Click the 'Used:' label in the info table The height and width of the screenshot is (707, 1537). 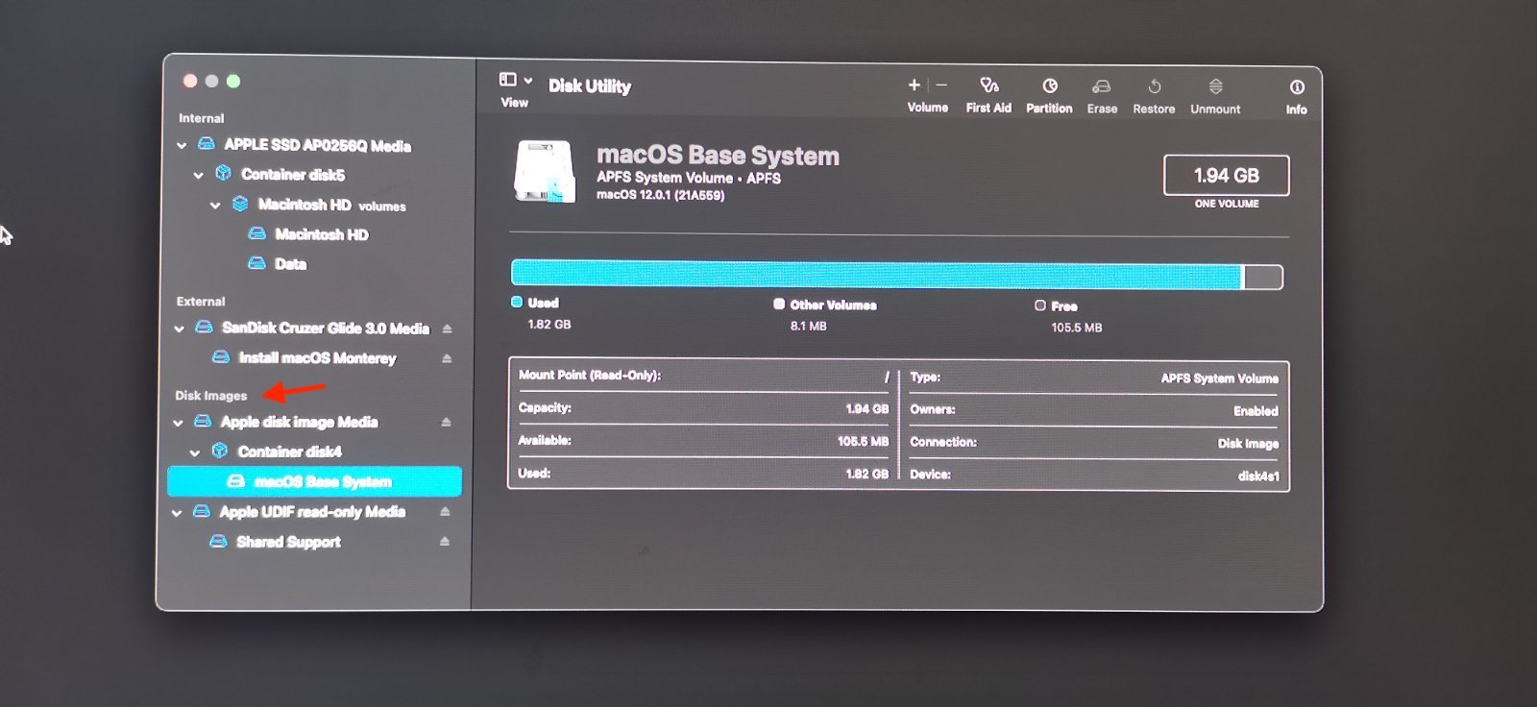(x=534, y=474)
